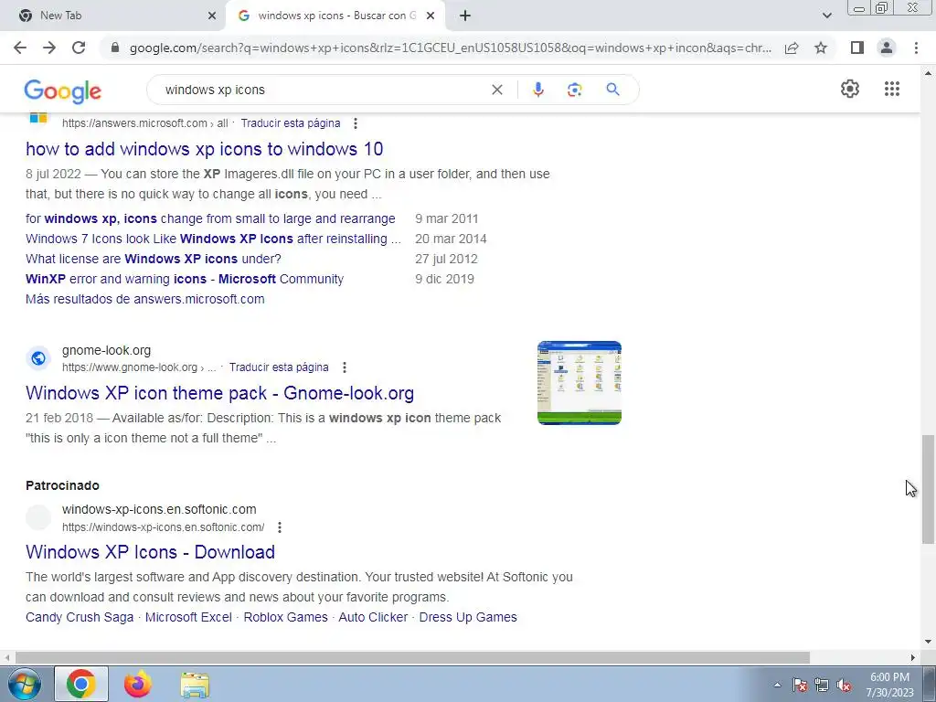Open the Chrome profile avatar menu
The height and width of the screenshot is (702, 936).
click(887, 48)
